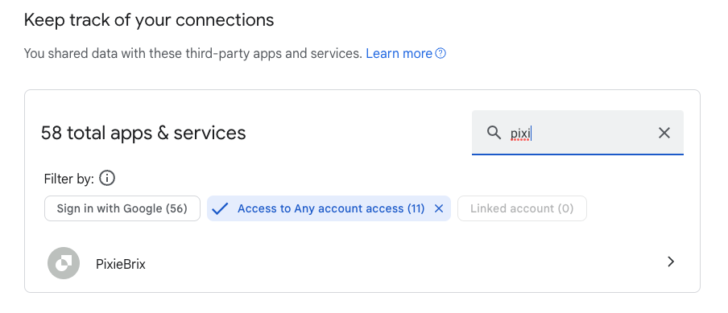Screen dimensions: 728x313
Task: Toggle the Access to Any account access filter
Action: pos(329,208)
